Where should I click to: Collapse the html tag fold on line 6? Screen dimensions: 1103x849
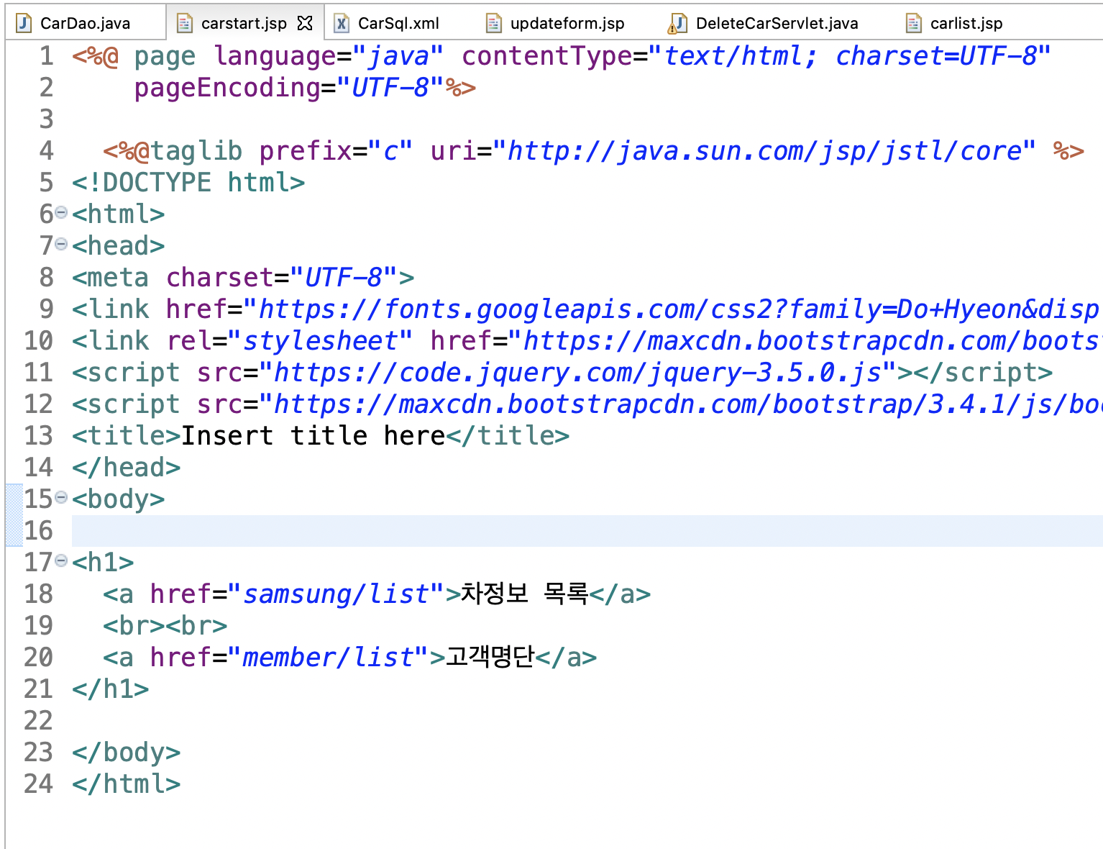tap(61, 212)
